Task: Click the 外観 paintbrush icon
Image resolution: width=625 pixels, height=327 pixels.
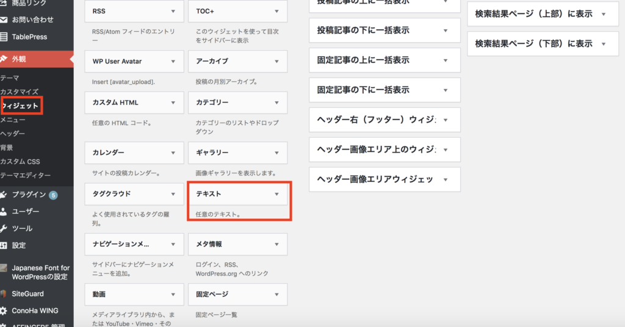Action: [4, 59]
